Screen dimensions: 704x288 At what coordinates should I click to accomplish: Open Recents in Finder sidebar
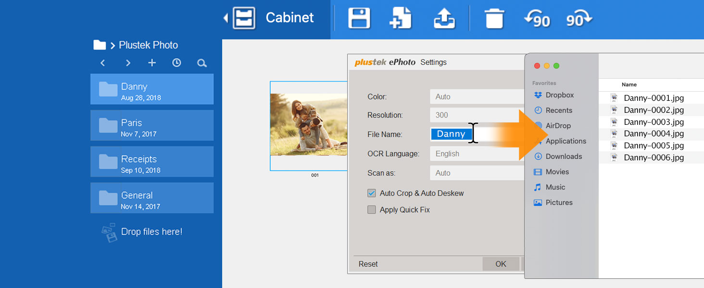coord(553,110)
